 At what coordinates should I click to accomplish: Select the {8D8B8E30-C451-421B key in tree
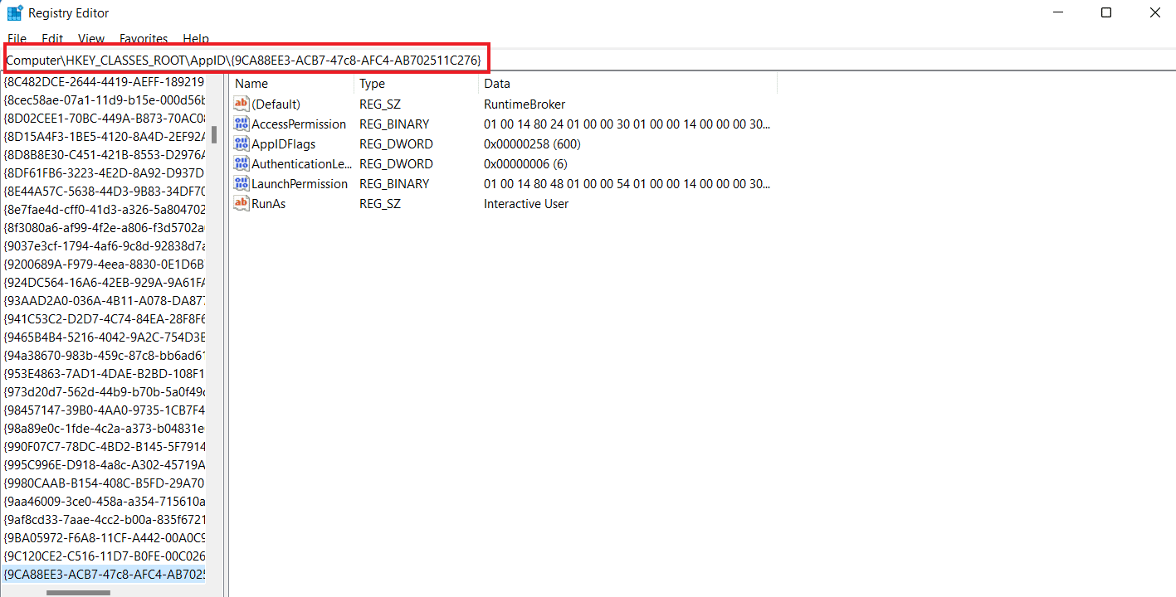pyautogui.click(x=104, y=153)
